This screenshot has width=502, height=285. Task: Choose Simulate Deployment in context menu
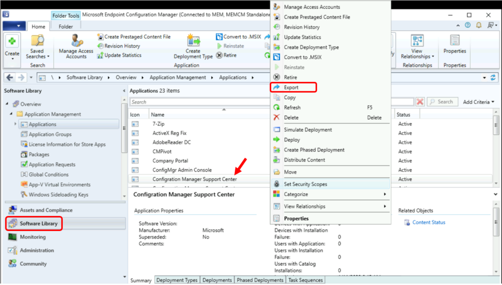[x=331, y=130]
